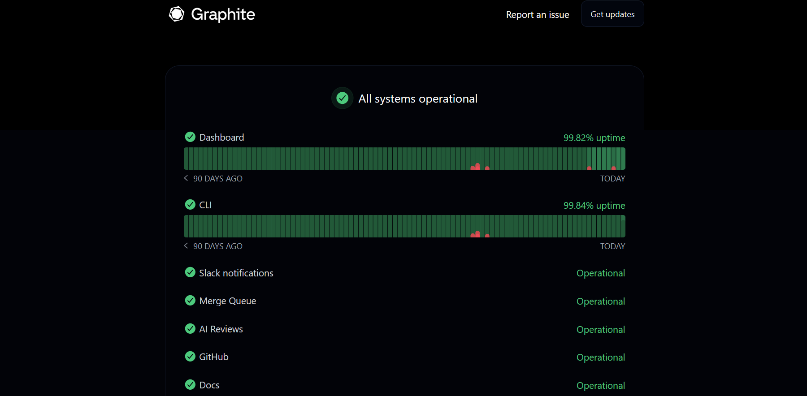
Task: Go to previous 90 days for Dashboard chevron
Action: (x=186, y=178)
